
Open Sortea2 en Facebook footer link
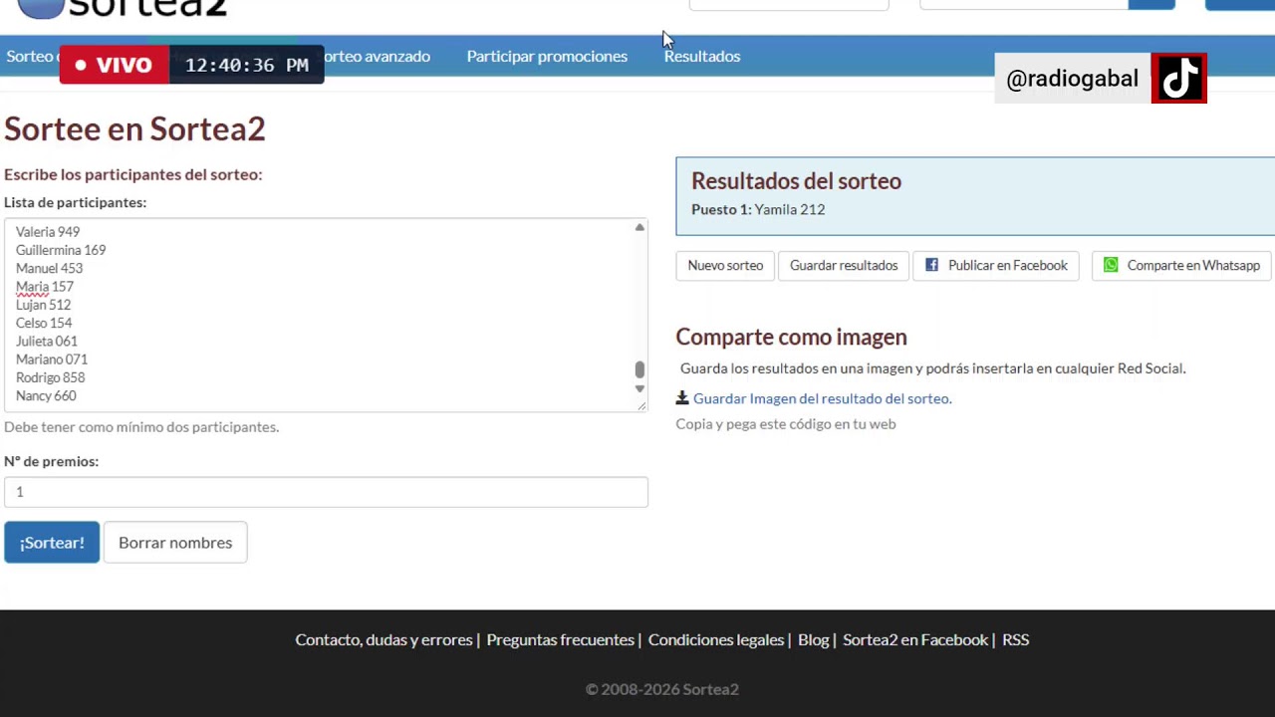(x=915, y=640)
